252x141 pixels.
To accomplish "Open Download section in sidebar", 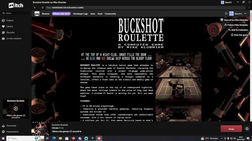I will click(x=11, y=126).
